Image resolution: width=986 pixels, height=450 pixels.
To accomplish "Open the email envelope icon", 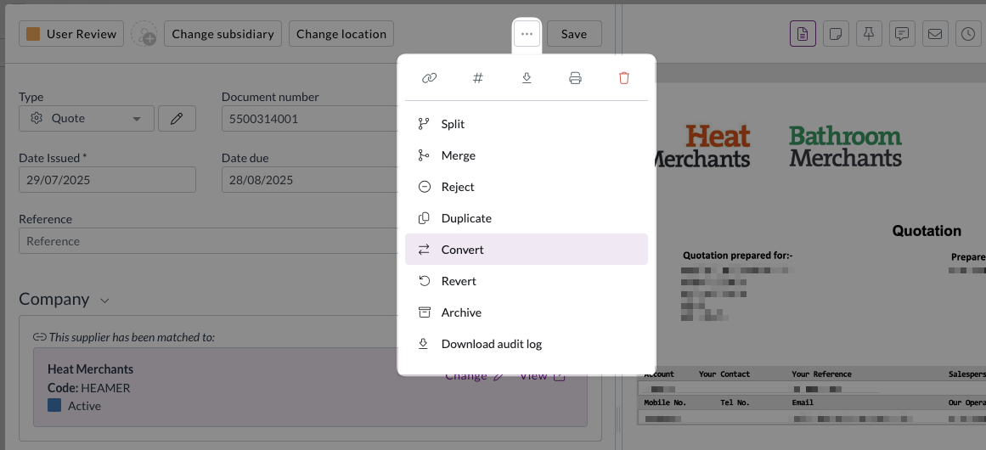I will click(x=935, y=34).
